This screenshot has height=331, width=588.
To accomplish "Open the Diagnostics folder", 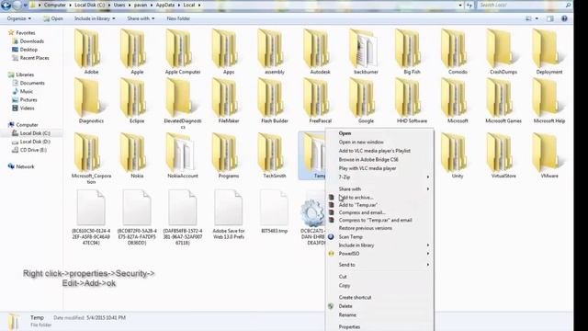I will click(91, 101).
